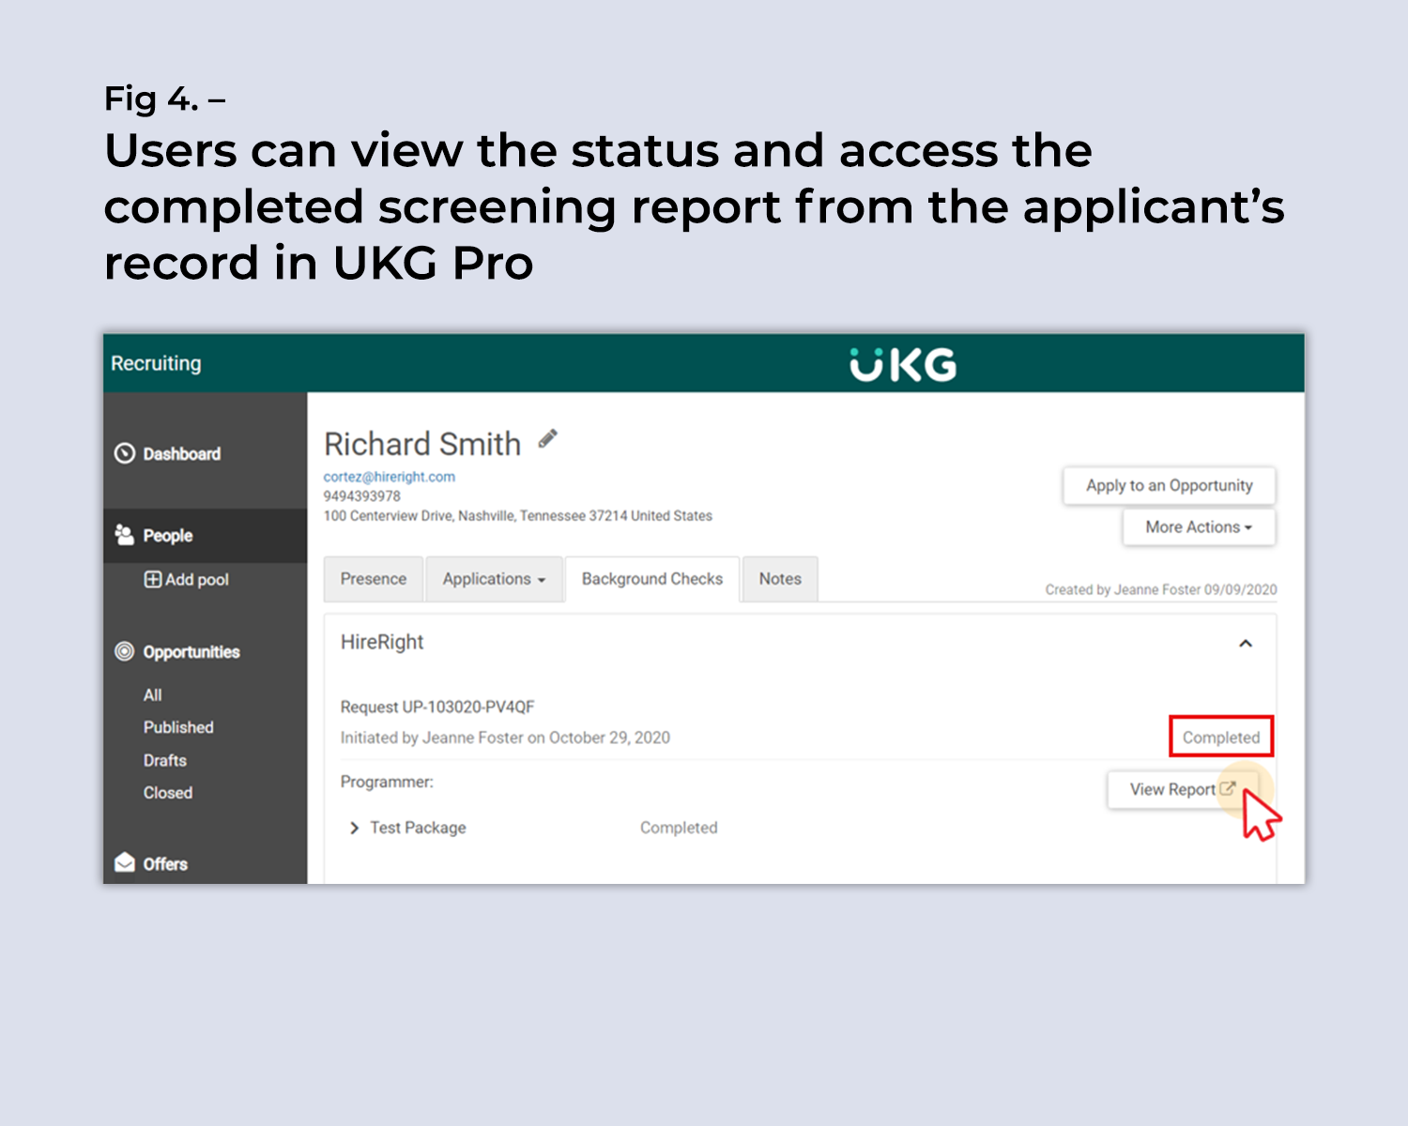Viewport: 1408px width, 1126px height.
Task: Collapse the HireRight section using the chevron
Action: (x=1247, y=644)
